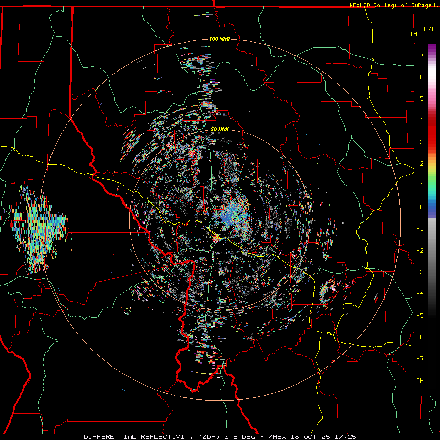440x440 pixels.
Task: Click the 0.5 DEG elevation angle text
Action: tap(240, 437)
